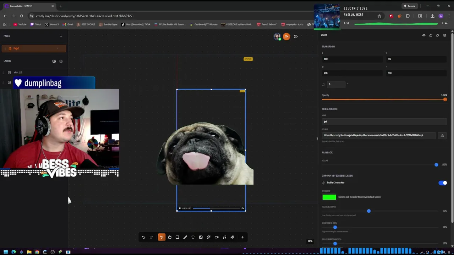The height and width of the screenshot is (255, 454).
Task: Open the apps grid in bookmarks bar
Action: (x=5, y=24)
